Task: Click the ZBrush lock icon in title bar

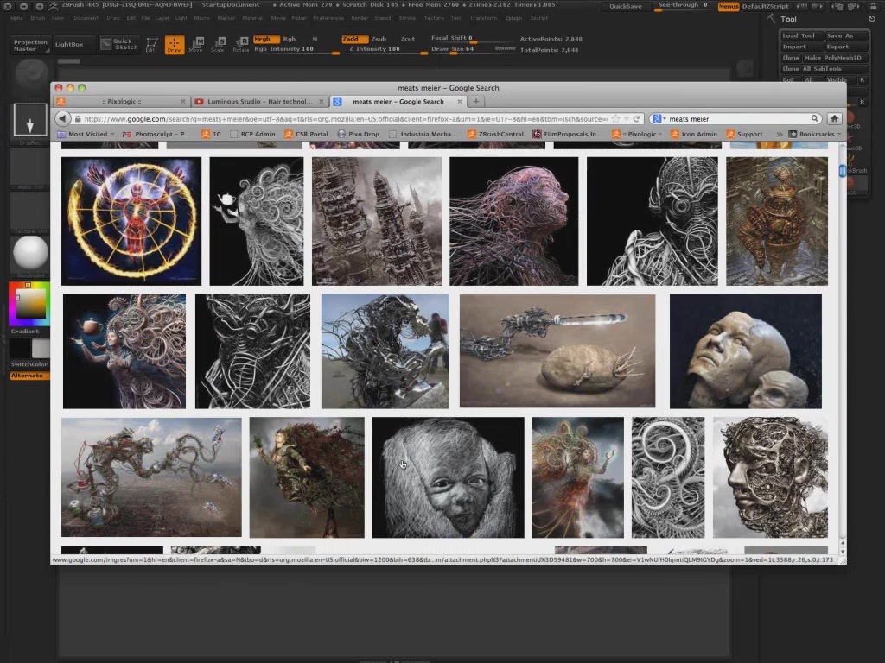Action: [873, 6]
